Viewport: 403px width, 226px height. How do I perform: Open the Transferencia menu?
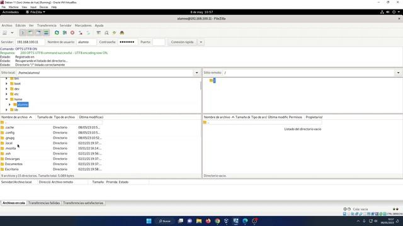pyautogui.click(x=47, y=25)
